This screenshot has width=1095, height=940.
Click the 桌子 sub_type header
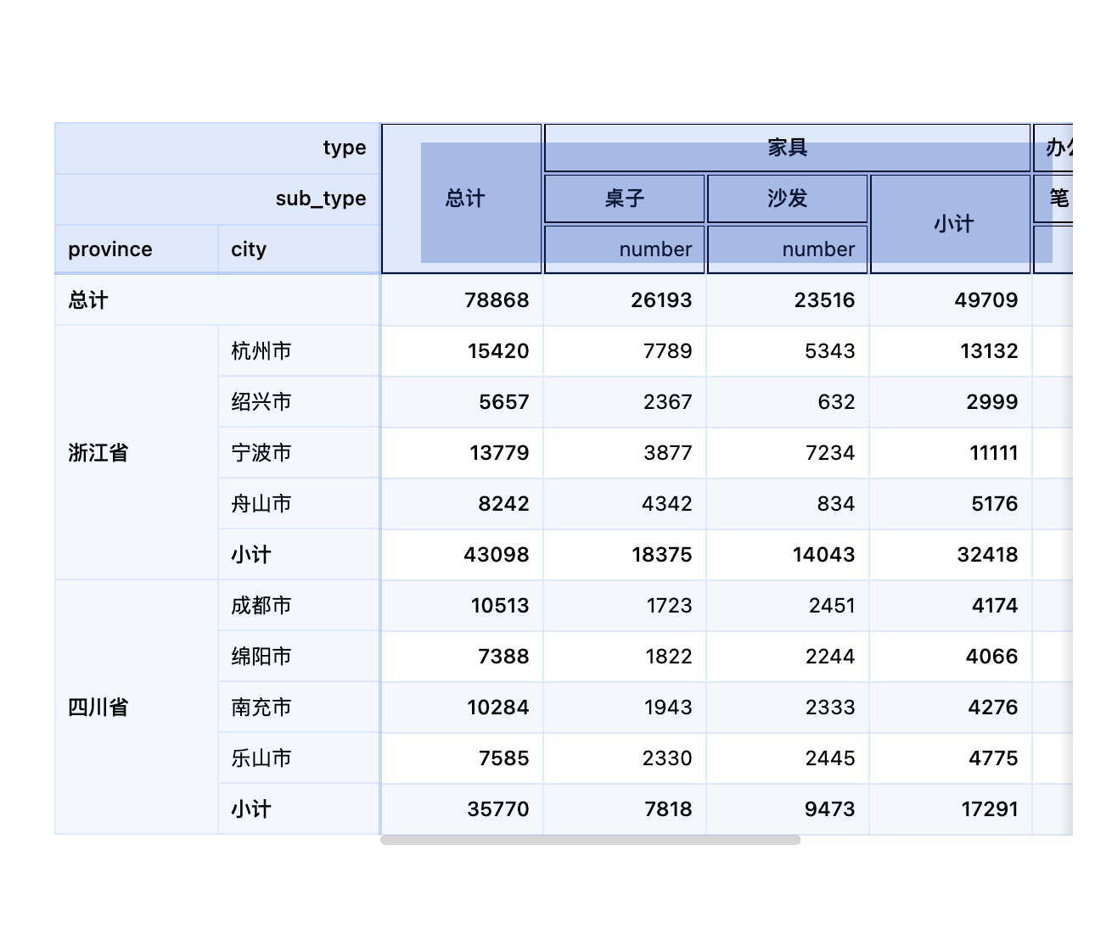point(625,199)
